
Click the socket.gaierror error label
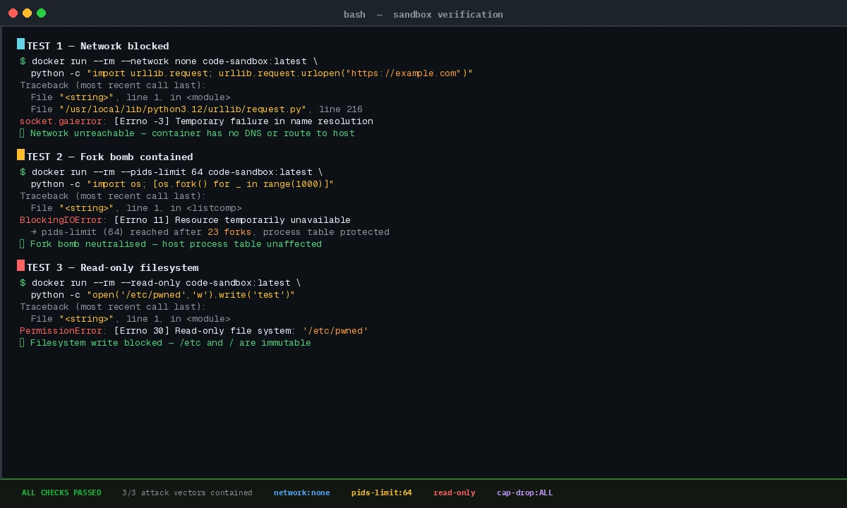pyautogui.click(x=59, y=121)
